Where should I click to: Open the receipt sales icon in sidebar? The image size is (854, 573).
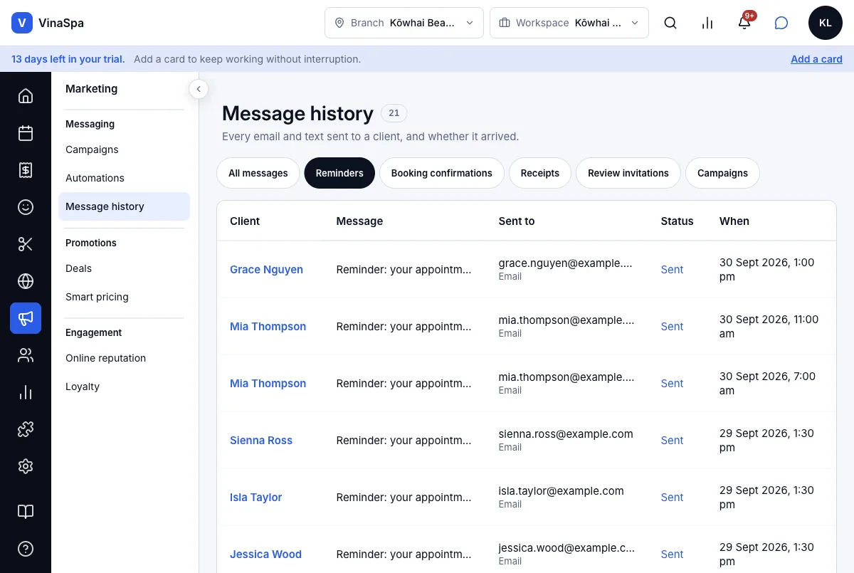pos(26,169)
